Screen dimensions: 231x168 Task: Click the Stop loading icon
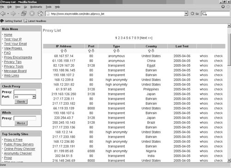pos(32,13)
